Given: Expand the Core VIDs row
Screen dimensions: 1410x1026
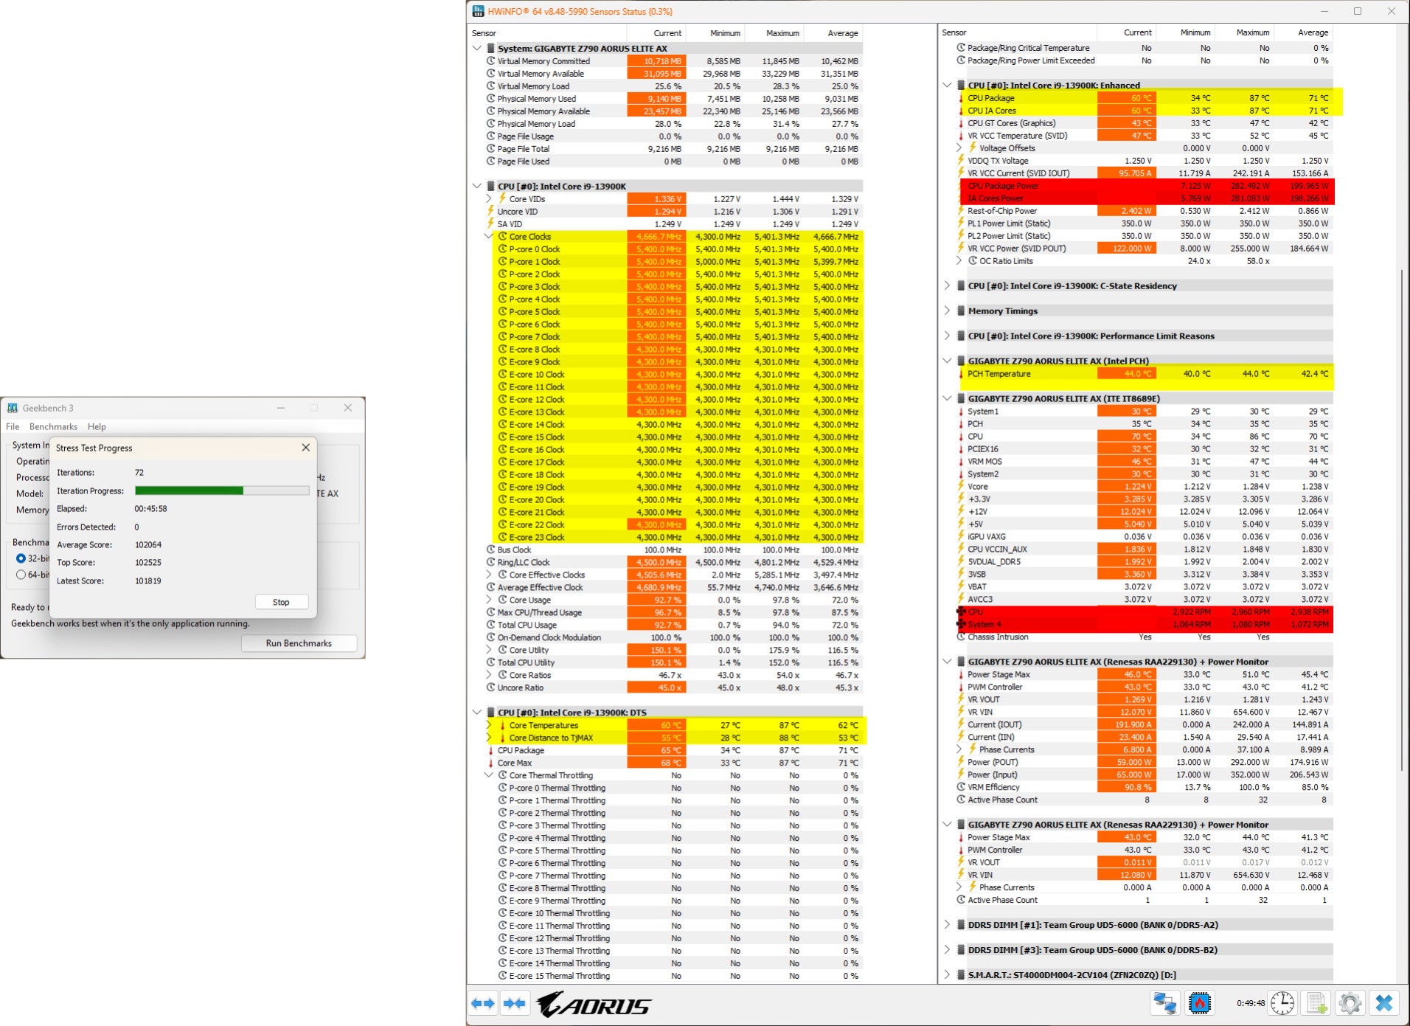Looking at the screenshot, I should [x=489, y=199].
